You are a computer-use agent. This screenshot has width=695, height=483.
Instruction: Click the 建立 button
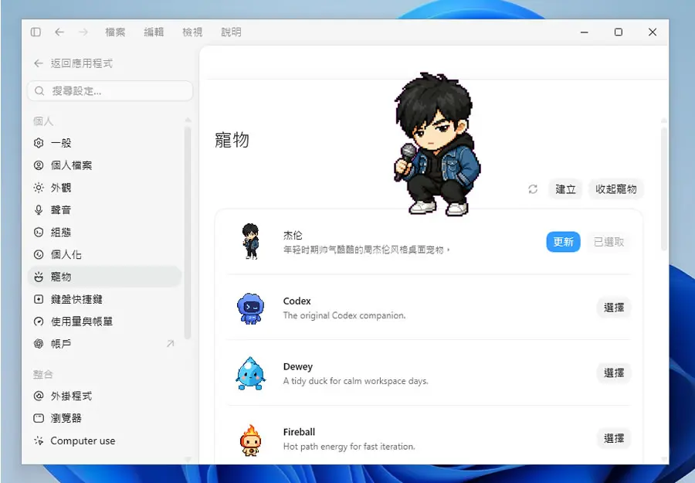565,189
